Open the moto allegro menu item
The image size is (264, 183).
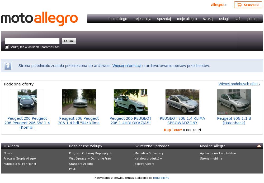[x=118, y=19]
